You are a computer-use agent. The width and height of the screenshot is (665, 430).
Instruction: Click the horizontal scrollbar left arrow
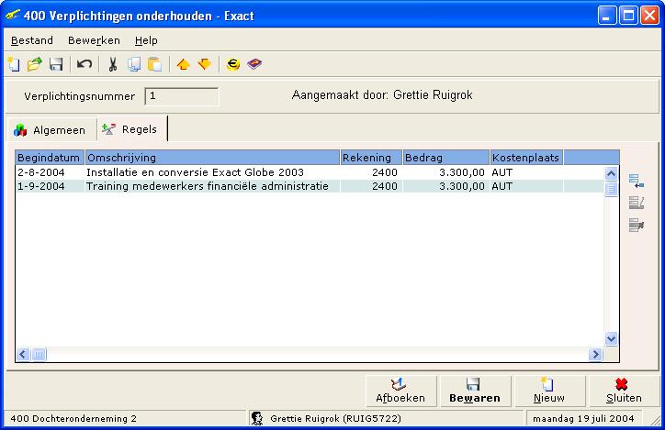coord(23,354)
